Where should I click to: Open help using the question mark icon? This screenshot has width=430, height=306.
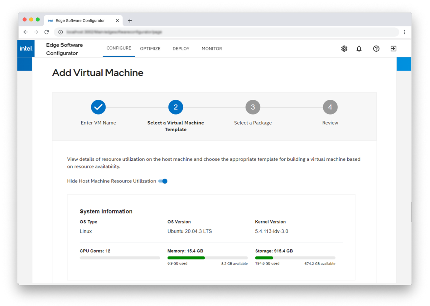[x=376, y=49]
